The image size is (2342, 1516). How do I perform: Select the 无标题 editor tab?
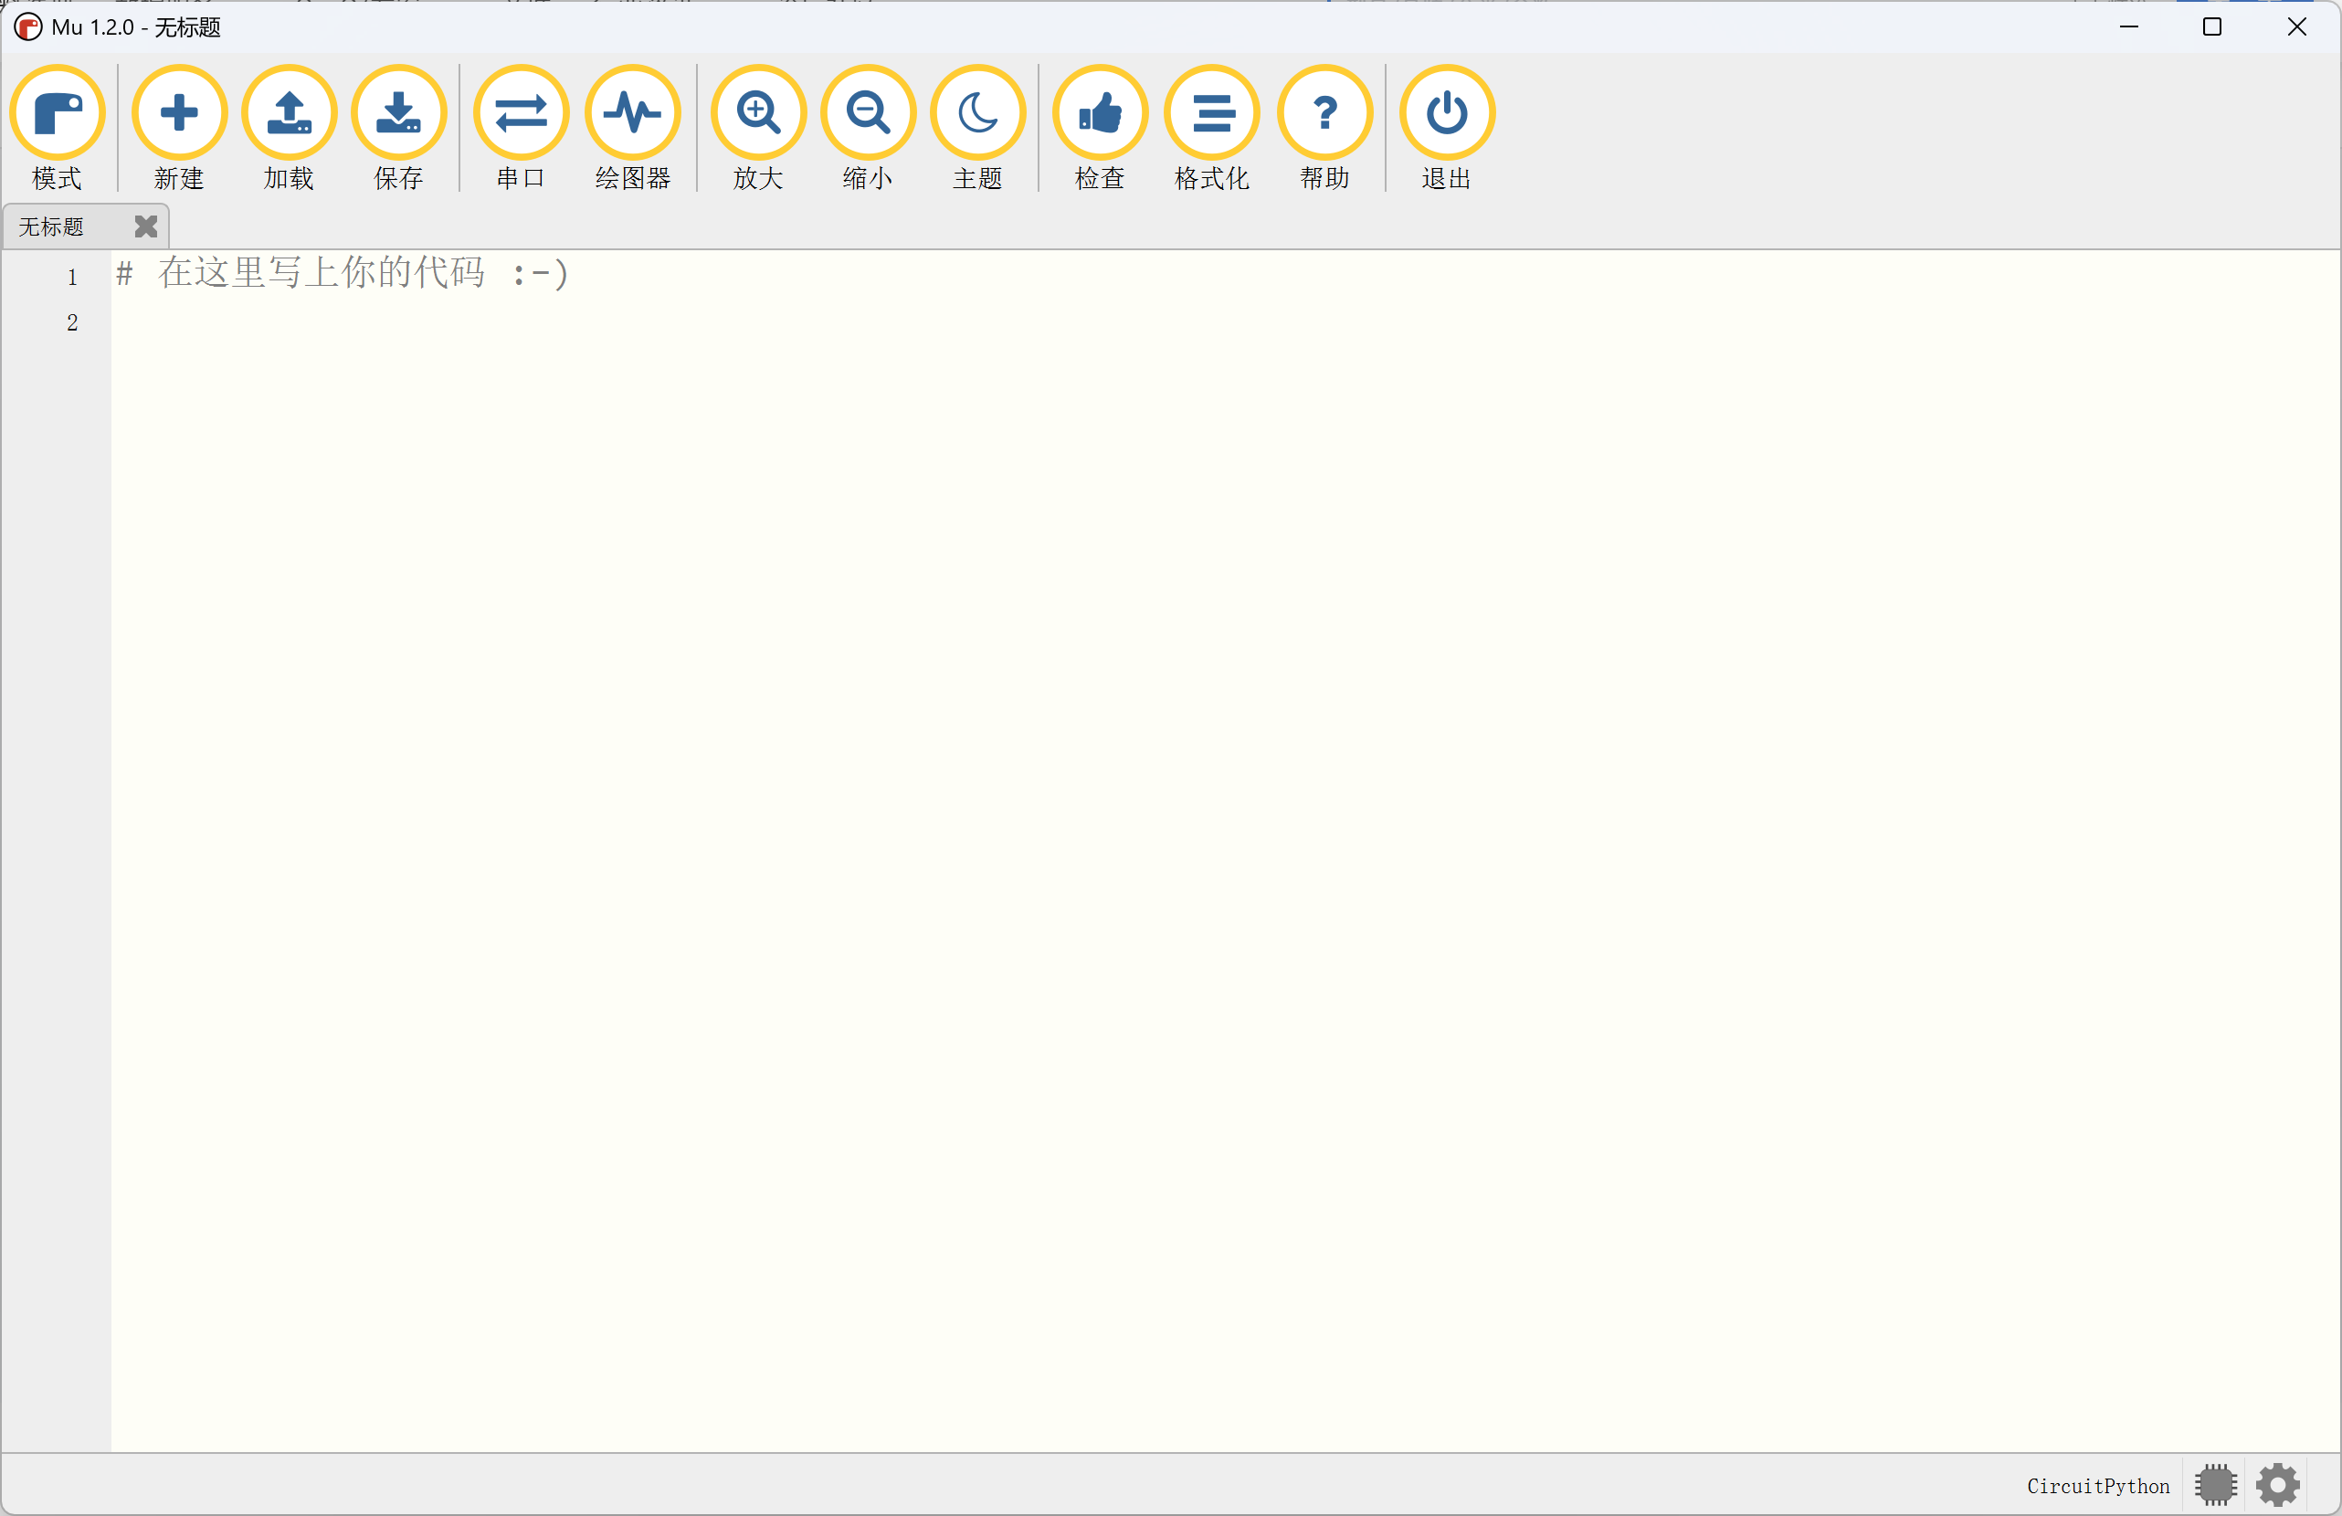53,227
